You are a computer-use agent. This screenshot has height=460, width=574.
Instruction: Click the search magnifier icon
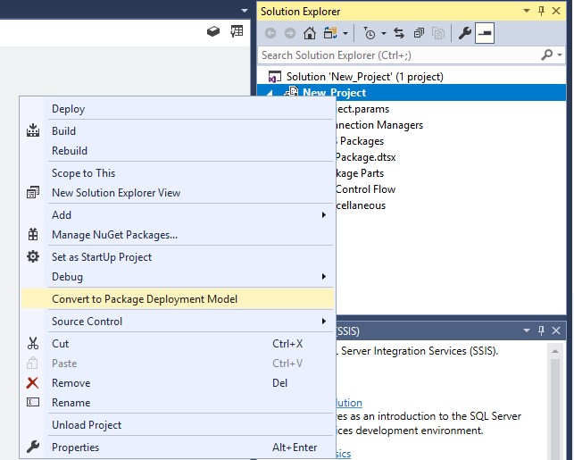tap(547, 55)
